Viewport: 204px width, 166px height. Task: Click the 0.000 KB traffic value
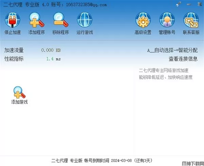point(51,50)
